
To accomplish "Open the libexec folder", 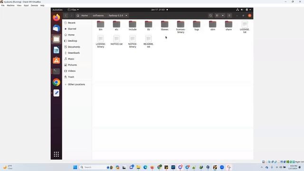I will 165,25.
